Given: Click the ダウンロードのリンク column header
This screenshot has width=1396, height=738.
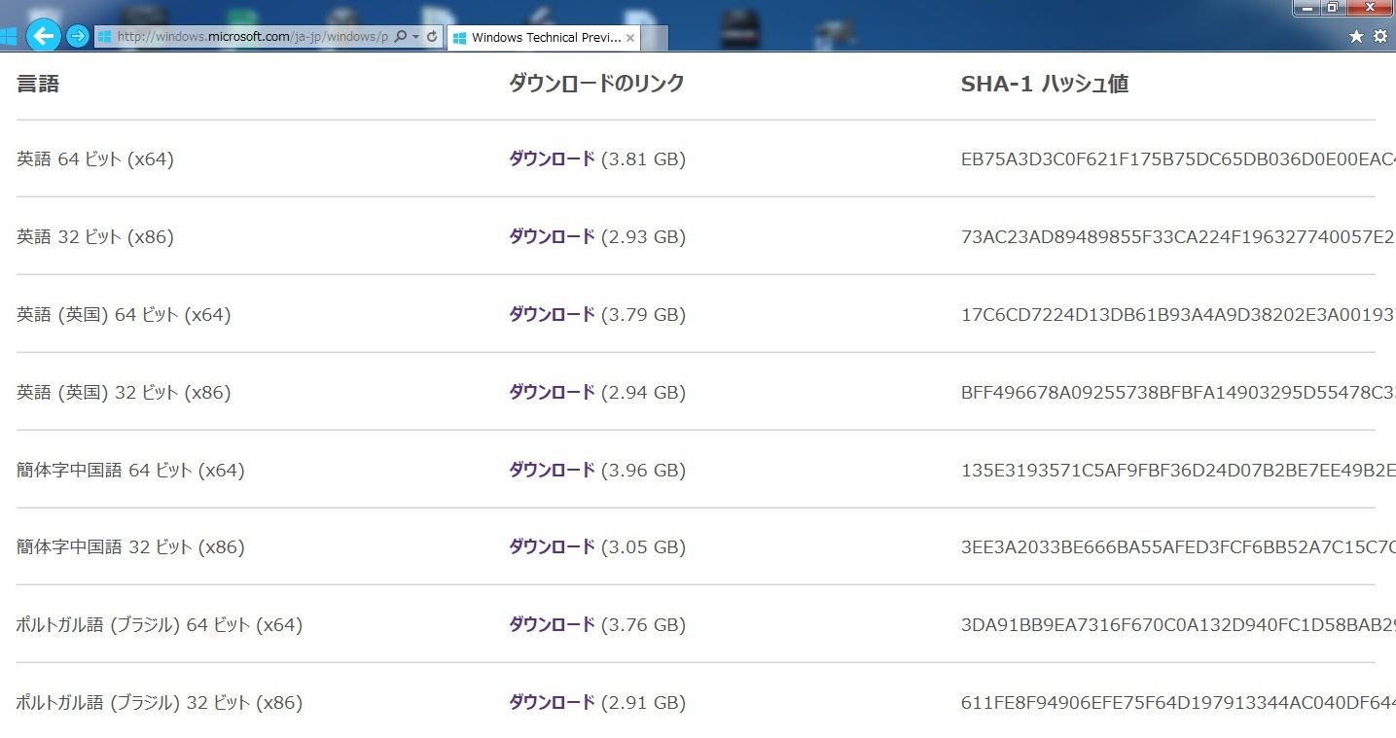Looking at the screenshot, I should tap(596, 84).
